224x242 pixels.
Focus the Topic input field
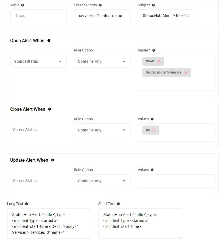point(39,16)
